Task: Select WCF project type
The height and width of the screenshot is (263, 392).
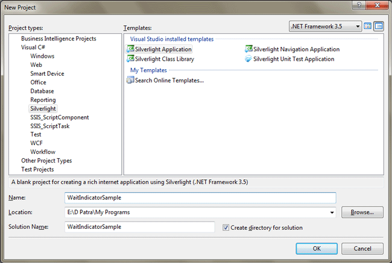Action: pos(37,143)
